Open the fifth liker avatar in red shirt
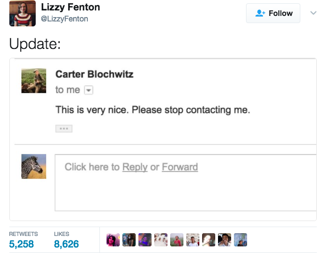 [177, 240]
